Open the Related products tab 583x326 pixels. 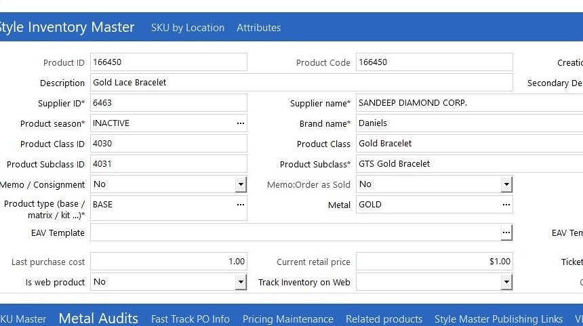tap(384, 319)
